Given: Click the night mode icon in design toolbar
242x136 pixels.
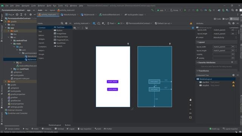Looking at the screenshot, I should (x=103, y=23).
